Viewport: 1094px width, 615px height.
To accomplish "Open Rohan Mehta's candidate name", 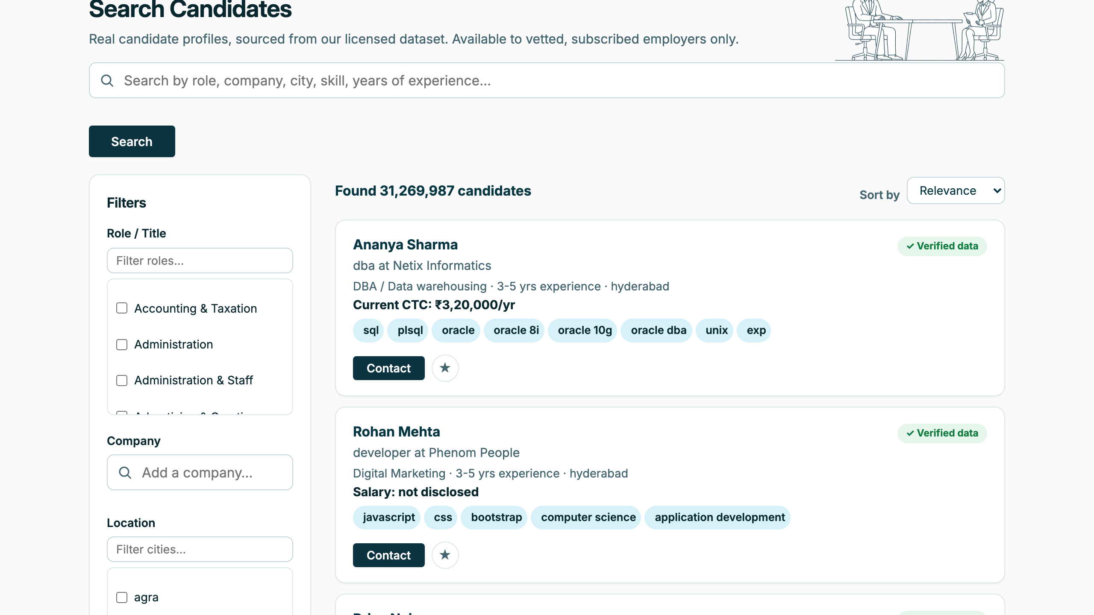I will (396, 432).
